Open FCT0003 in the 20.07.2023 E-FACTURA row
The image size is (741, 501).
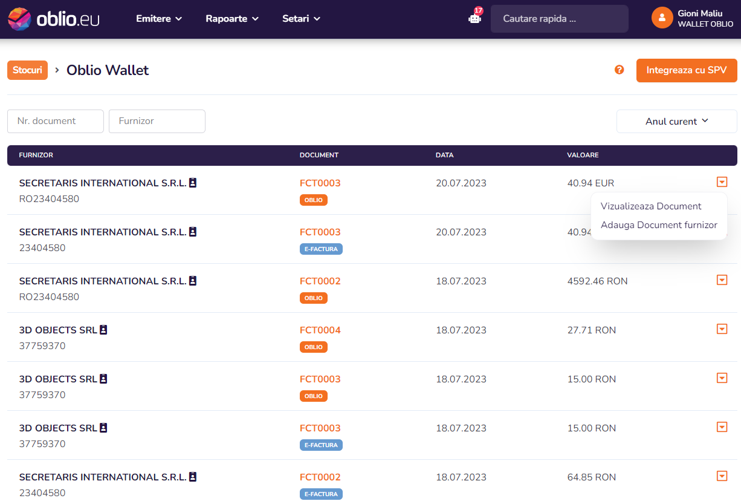(320, 232)
